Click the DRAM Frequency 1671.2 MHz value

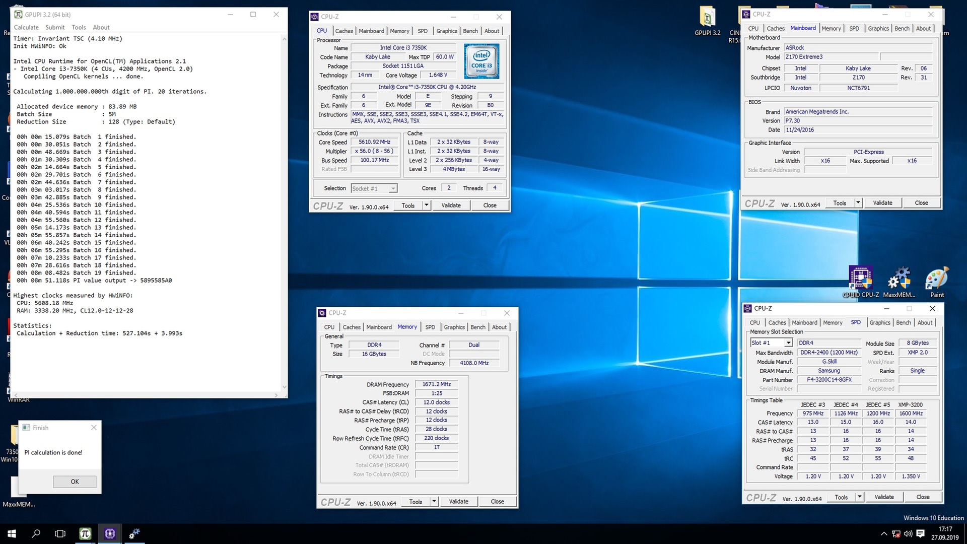(436, 384)
